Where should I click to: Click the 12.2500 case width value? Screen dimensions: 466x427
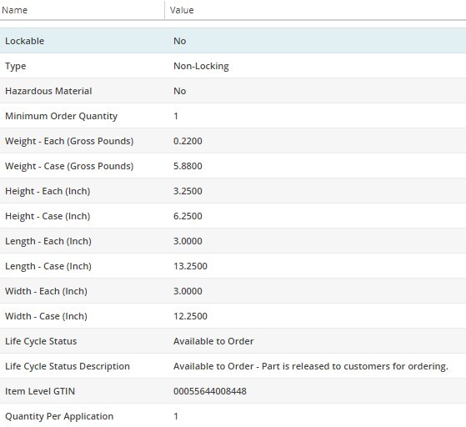191,316
